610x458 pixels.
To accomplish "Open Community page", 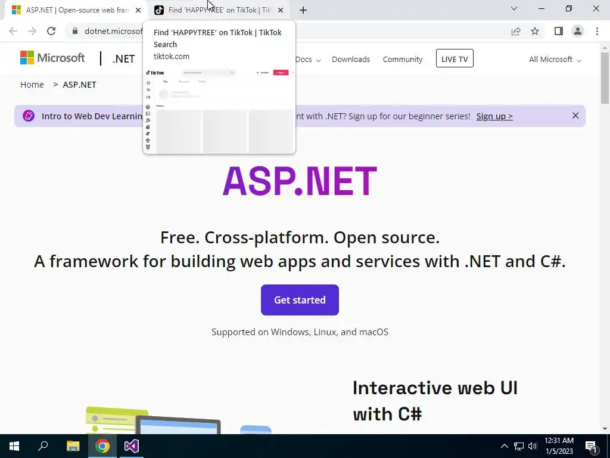I will (x=403, y=60).
